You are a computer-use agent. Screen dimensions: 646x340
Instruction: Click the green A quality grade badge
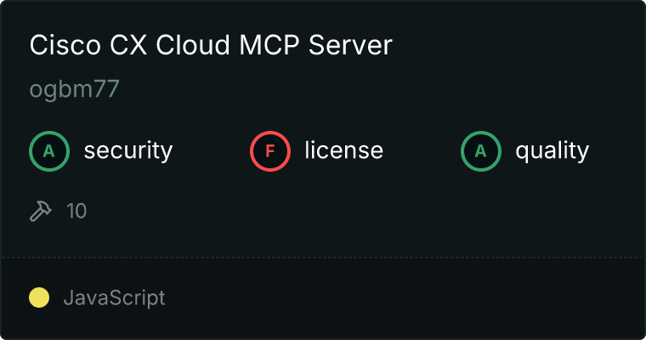pos(481,151)
